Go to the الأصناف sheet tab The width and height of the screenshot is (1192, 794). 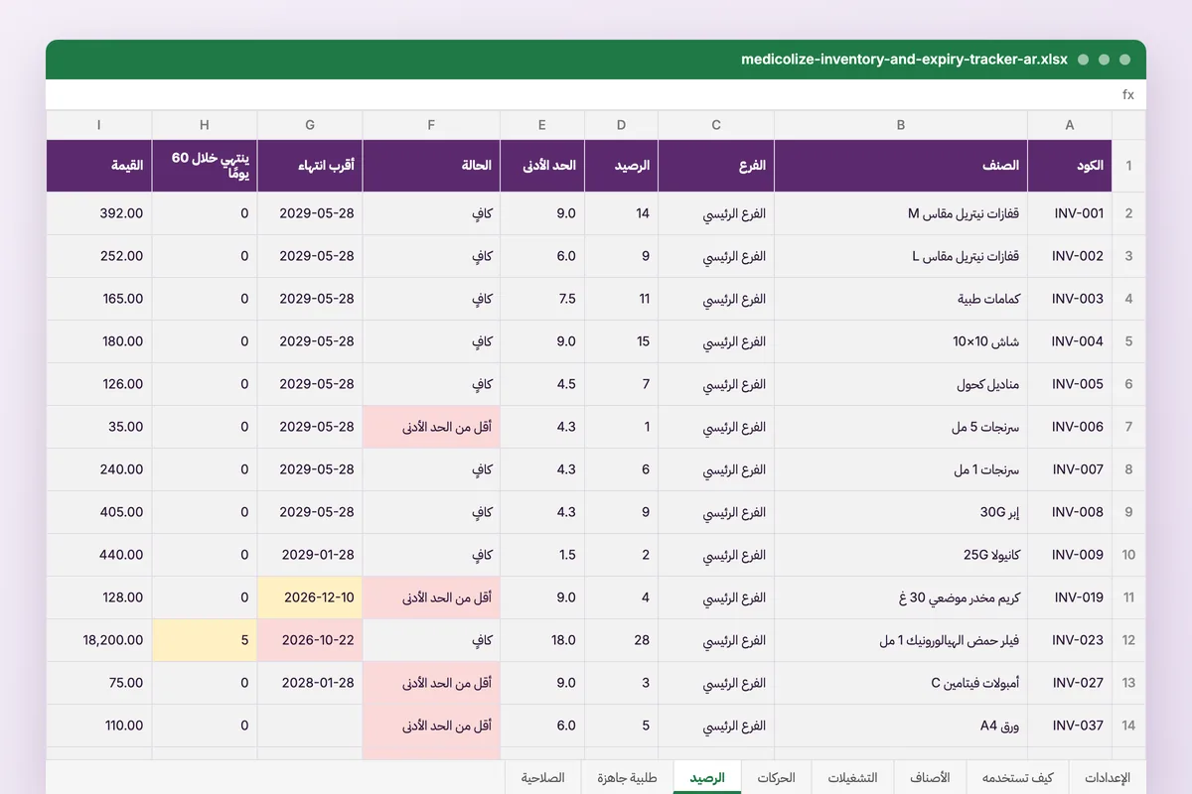930,777
